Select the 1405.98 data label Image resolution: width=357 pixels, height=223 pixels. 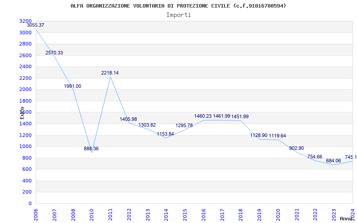point(129,119)
